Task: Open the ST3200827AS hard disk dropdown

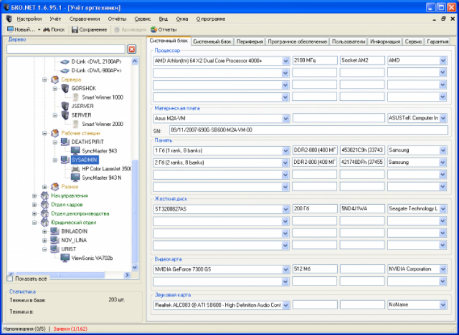Action: [x=286, y=209]
